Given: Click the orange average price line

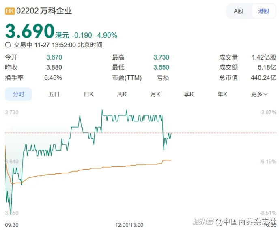Looking at the screenshot, I should click(x=101, y=168).
